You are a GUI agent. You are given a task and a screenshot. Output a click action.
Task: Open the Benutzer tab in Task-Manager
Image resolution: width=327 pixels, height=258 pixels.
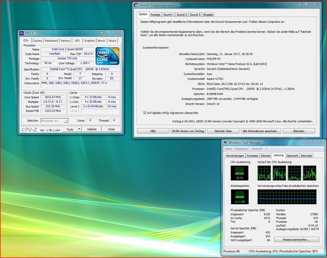(307, 156)
